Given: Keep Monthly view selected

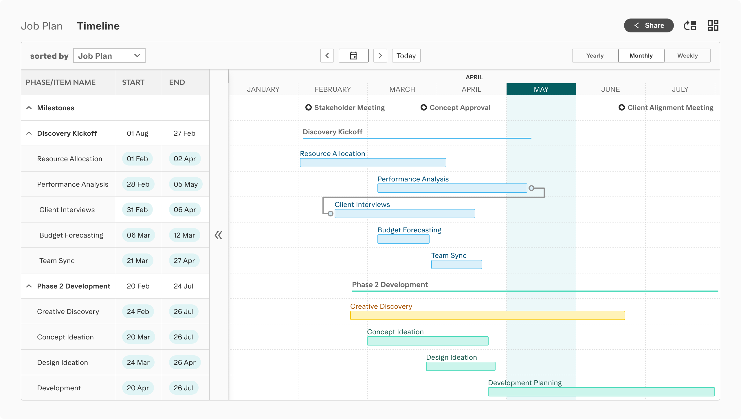Looking at the screenshot, I should (641, 55).
